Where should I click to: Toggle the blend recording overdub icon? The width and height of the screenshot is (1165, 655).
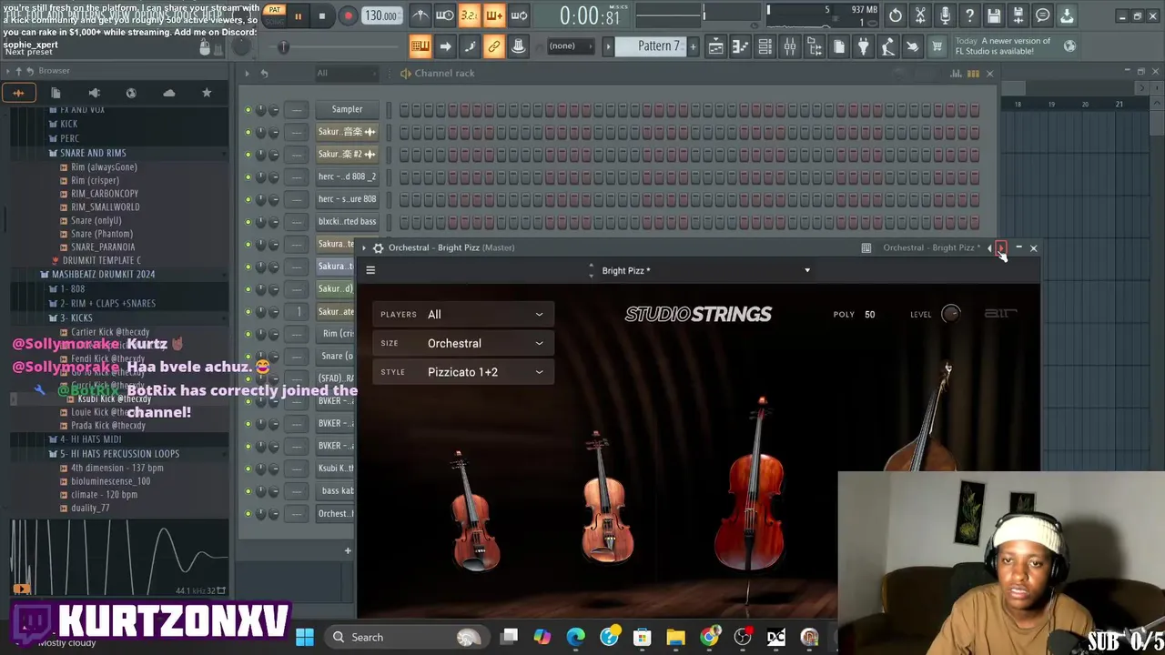click(493, 15)
